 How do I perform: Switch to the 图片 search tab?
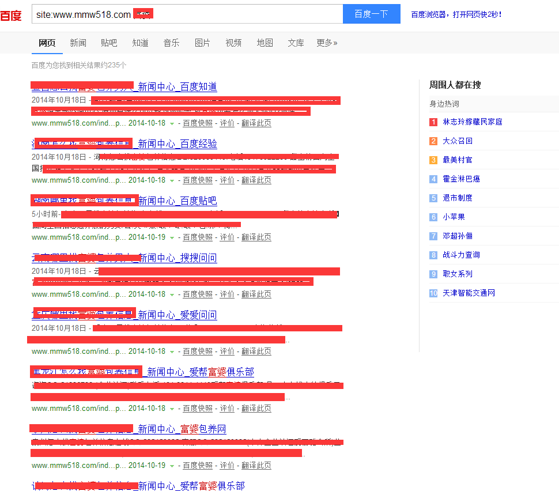[x=202, y=43]
